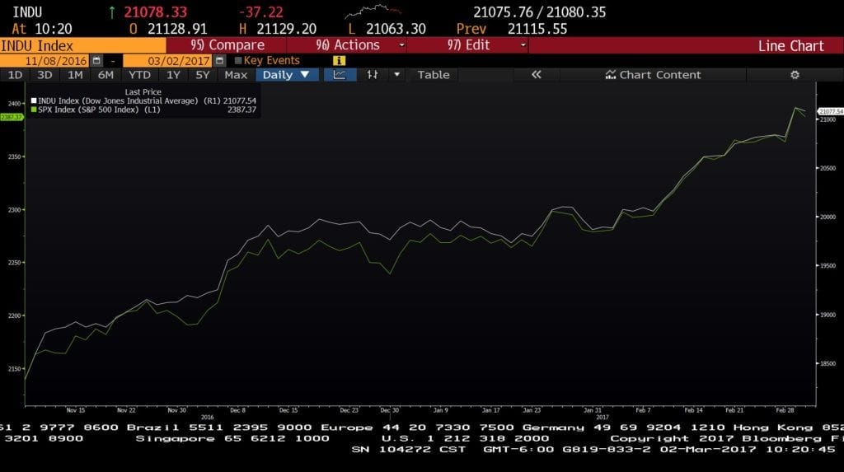Click the change value -37.22

coord(260,12)
